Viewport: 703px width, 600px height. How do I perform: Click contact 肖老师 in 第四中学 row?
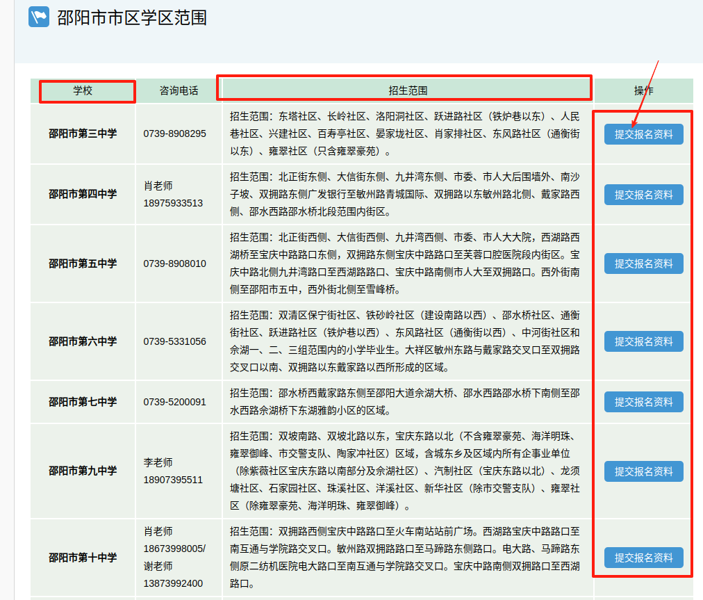click(158, 186)
